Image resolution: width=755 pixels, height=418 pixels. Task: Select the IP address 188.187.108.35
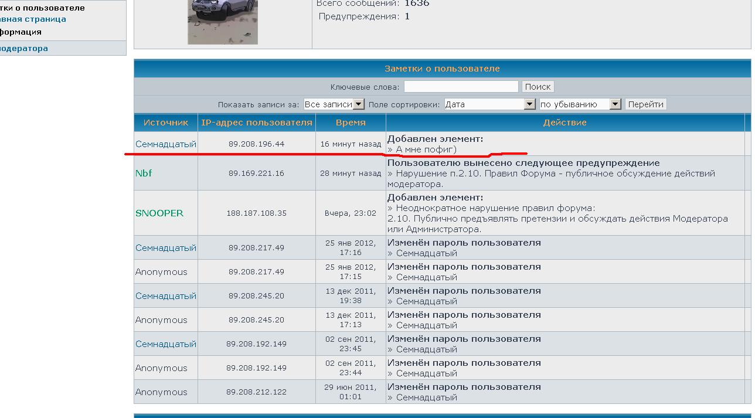[x=256, y=213]
